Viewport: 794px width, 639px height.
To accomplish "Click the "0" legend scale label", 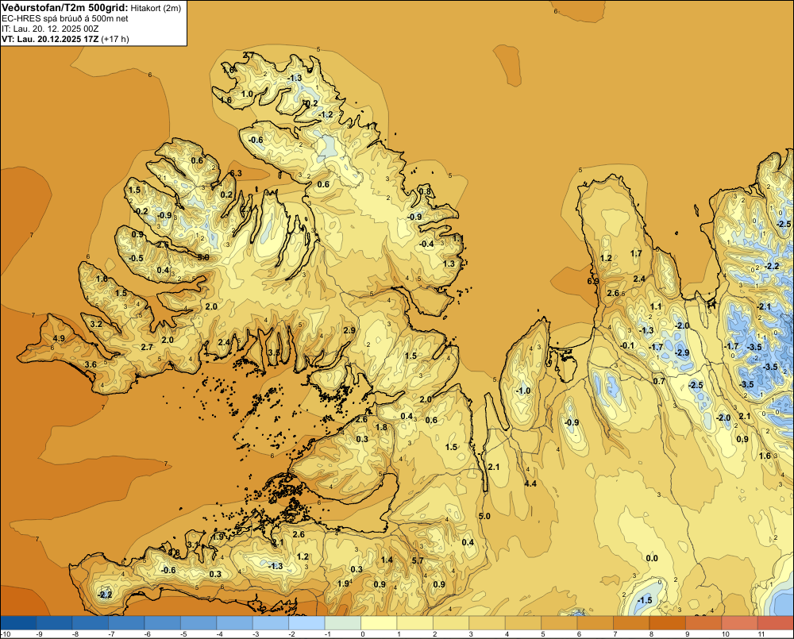I will click(363, 634).
